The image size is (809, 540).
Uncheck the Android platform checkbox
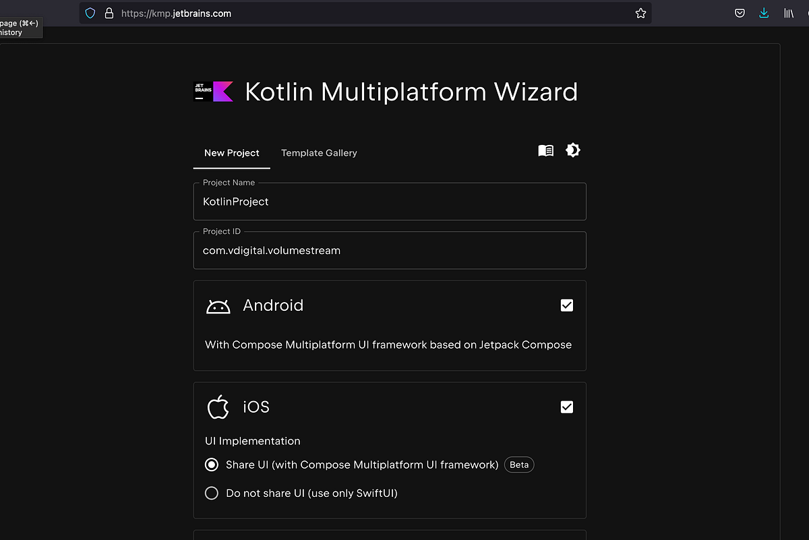pos(566,305)
